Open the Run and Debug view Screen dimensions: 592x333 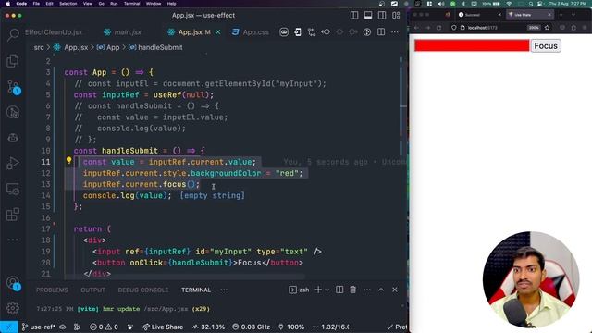(x=13, y=163)
